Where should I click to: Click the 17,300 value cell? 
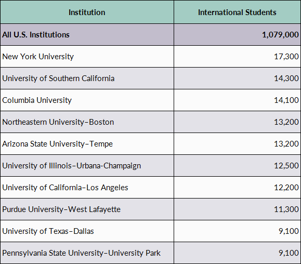pos(237,57)
